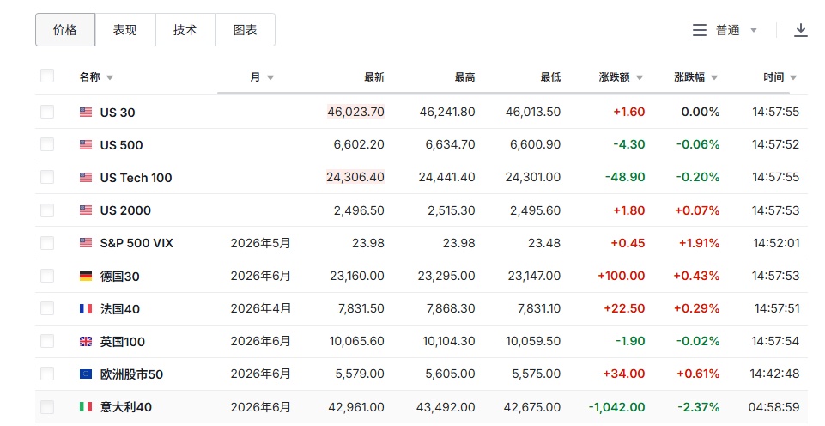Click the Italian flag icon beside 意大利40

coord(86,407)
